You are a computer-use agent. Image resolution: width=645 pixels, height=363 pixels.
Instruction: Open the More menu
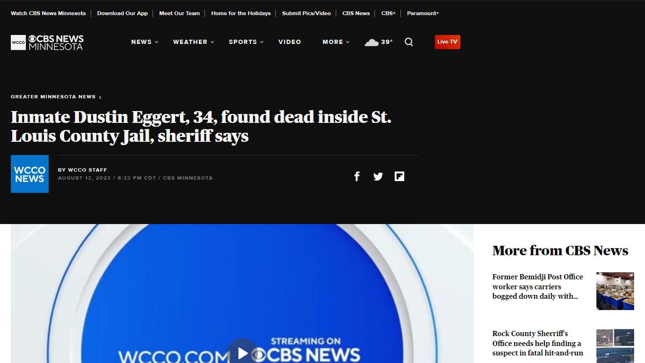333,42
